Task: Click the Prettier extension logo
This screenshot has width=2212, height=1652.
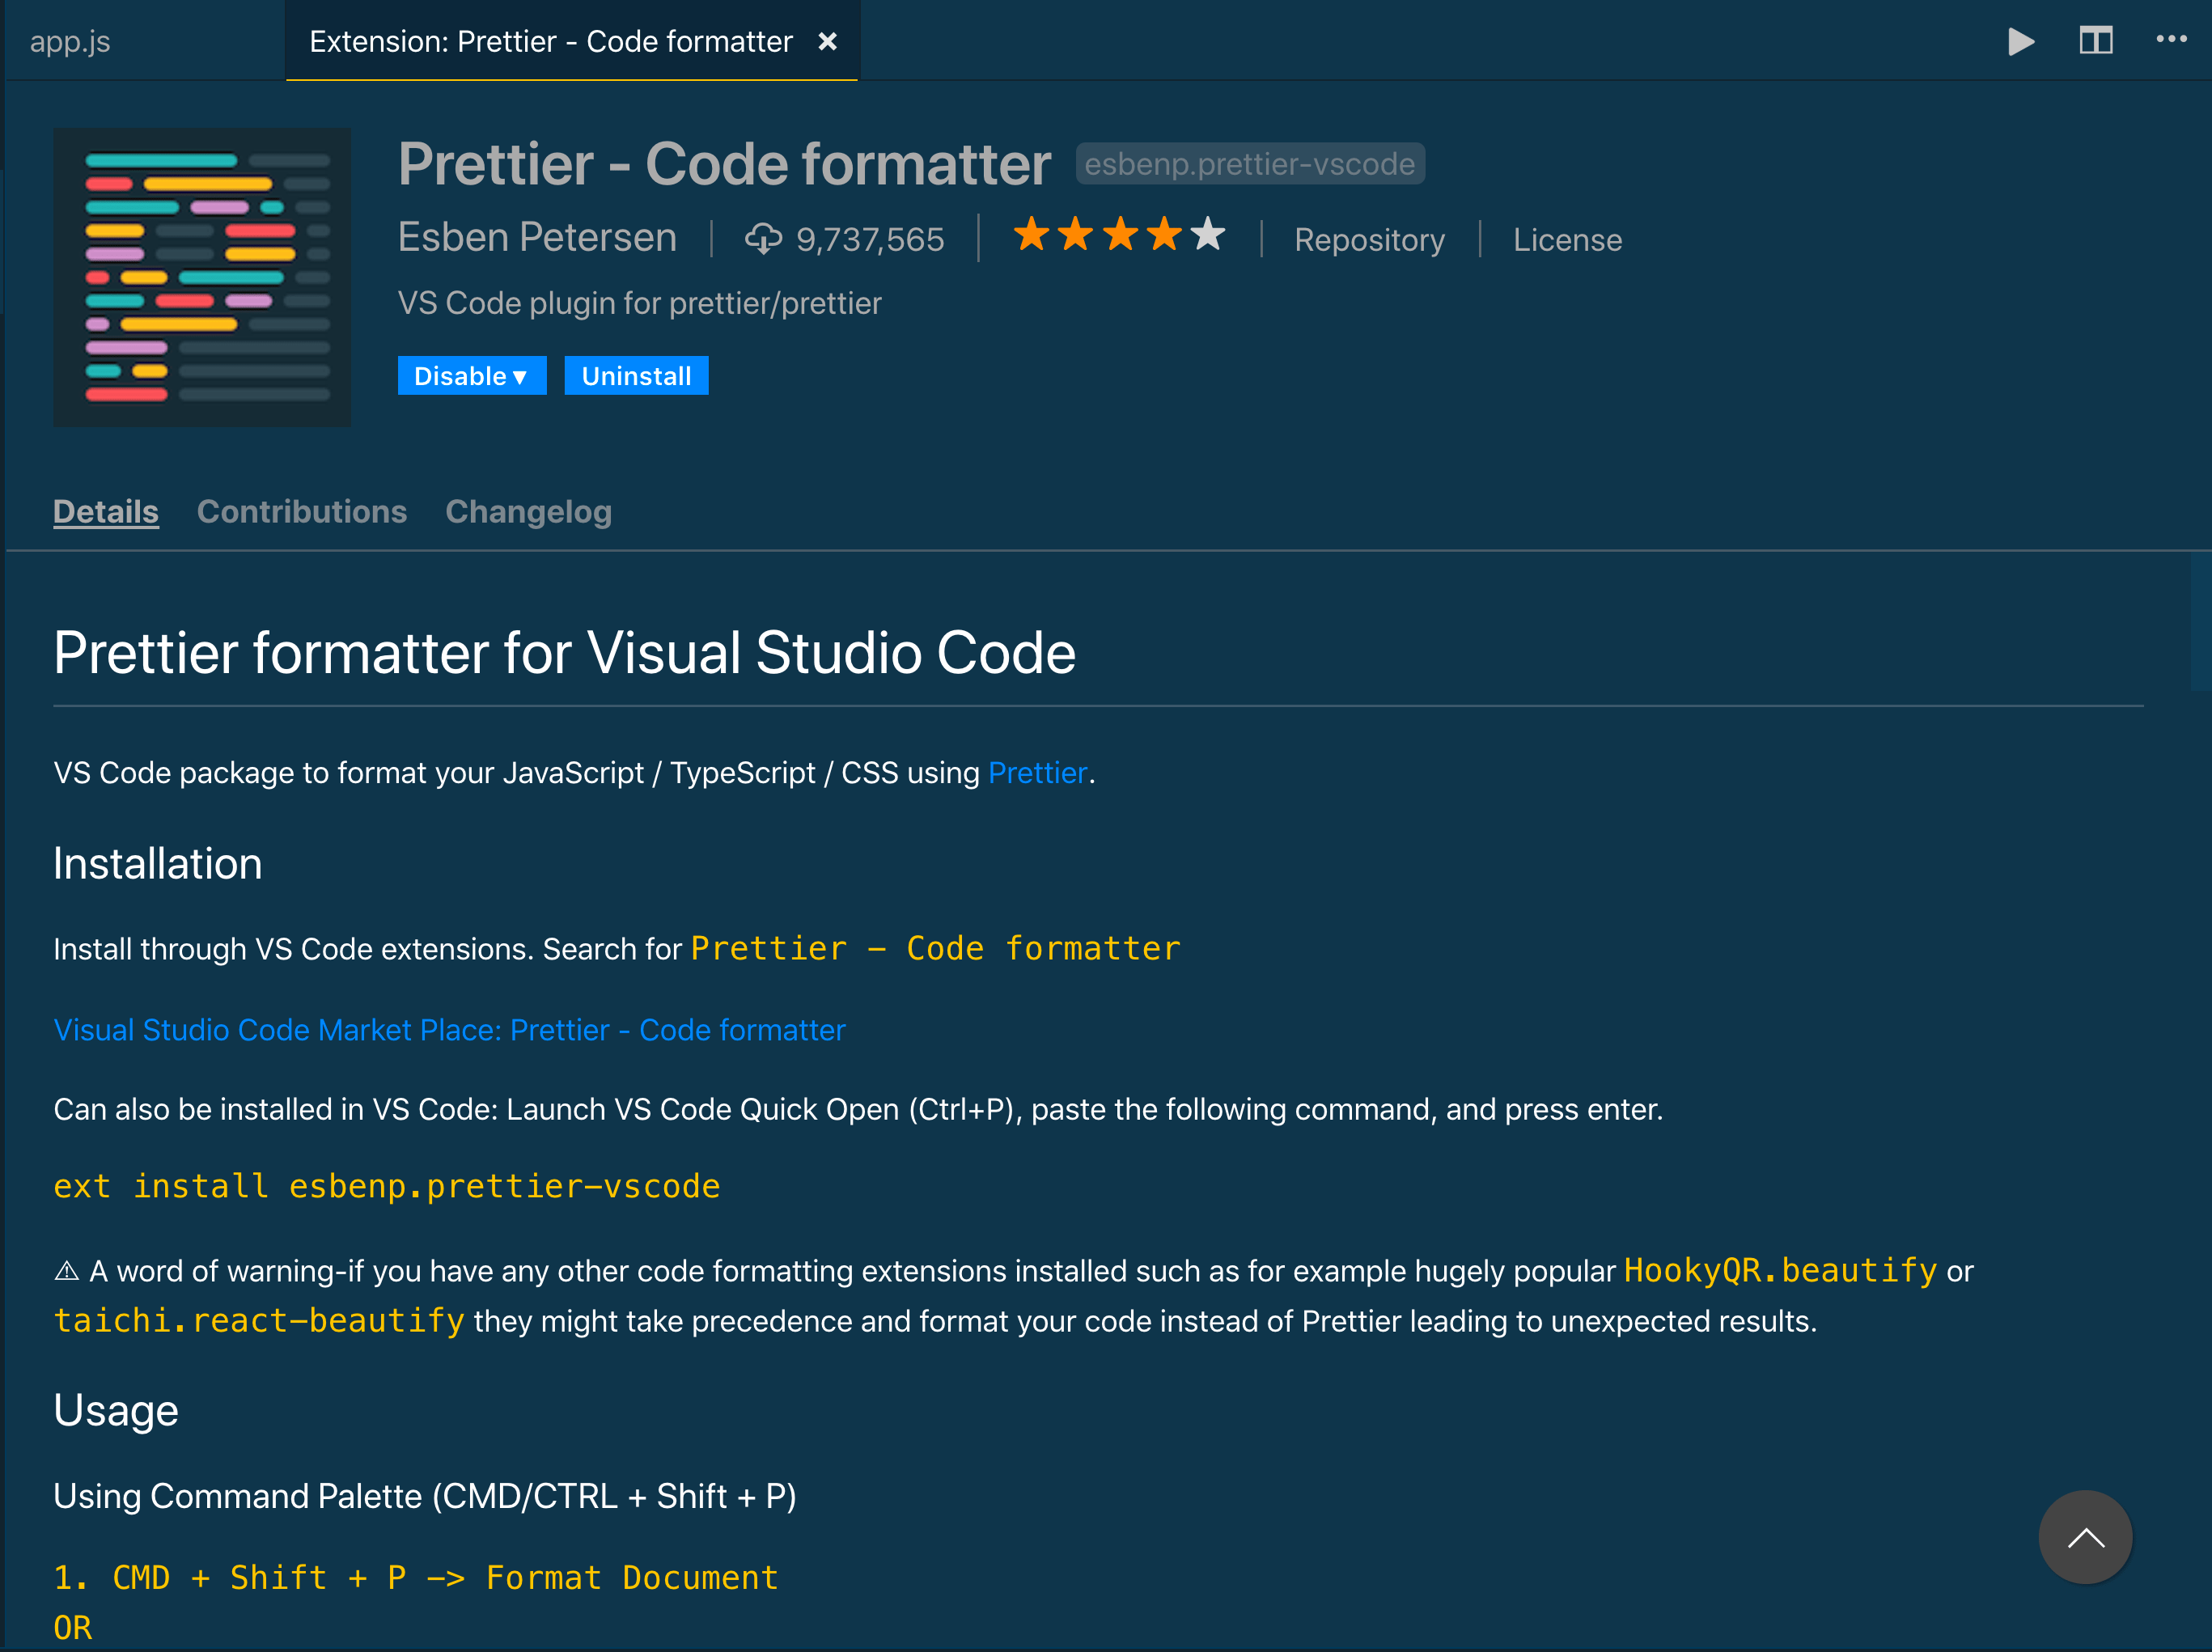Action: [202, 278]
